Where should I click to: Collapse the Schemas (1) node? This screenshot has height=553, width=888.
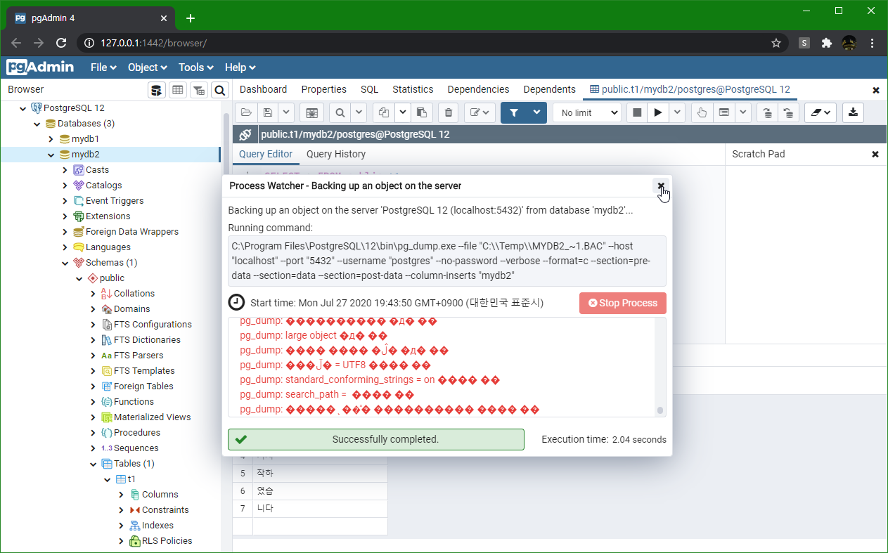pyautogui.click(x=65, y=263)
